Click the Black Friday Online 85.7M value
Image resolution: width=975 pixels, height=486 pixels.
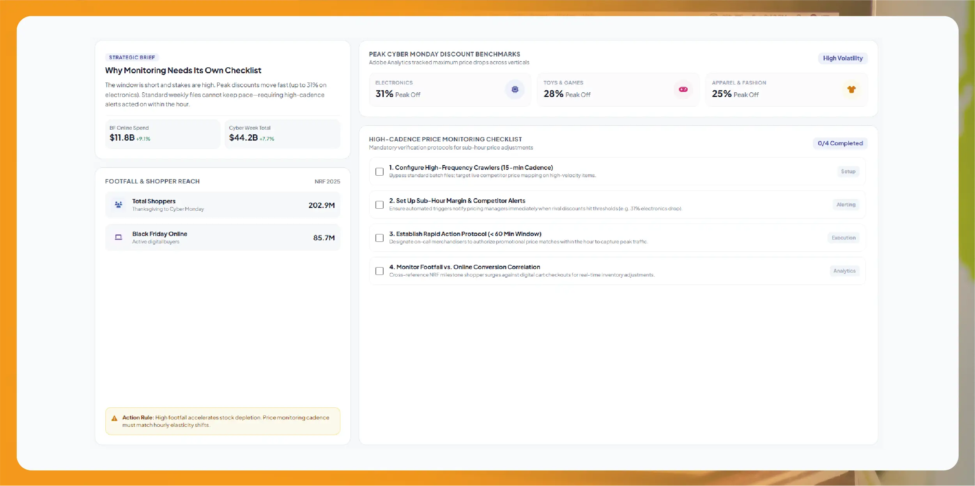pyautogui.click(x=324, y=238)
